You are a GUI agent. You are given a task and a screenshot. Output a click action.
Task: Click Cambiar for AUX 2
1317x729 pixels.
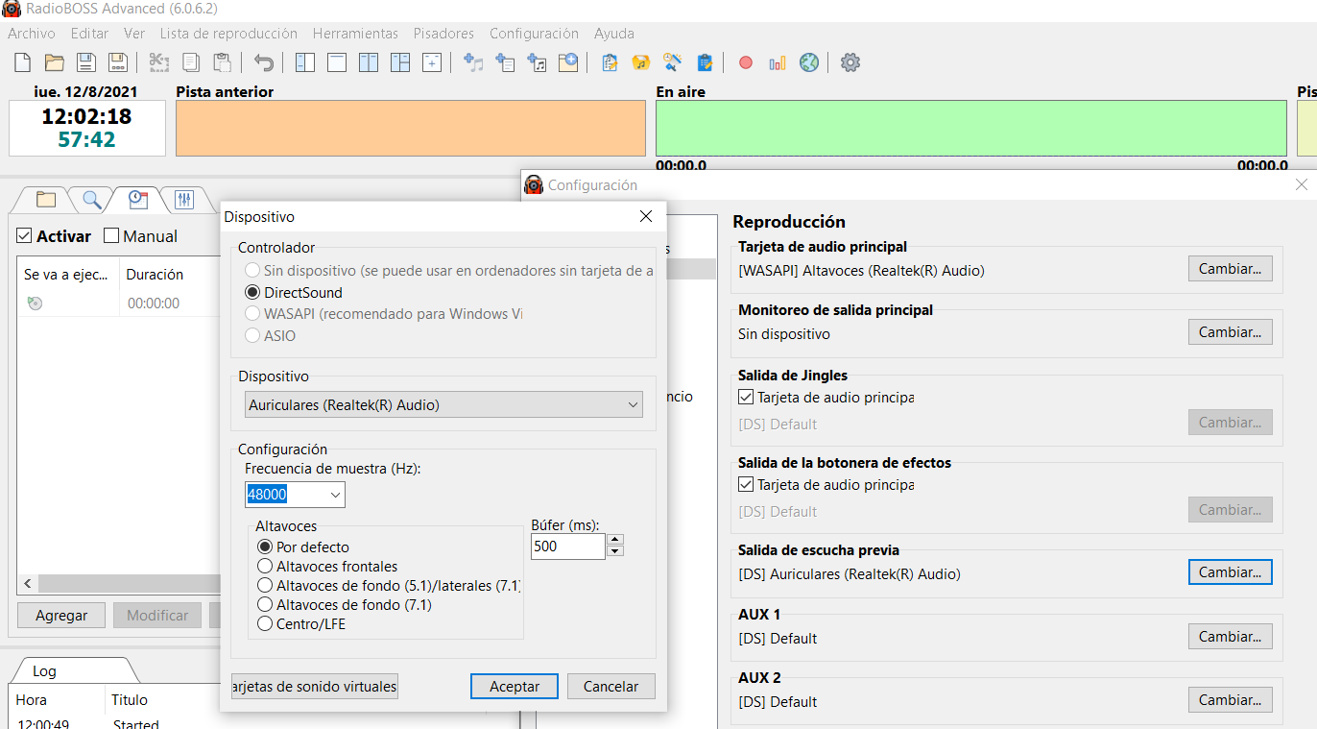point(1231,700)
